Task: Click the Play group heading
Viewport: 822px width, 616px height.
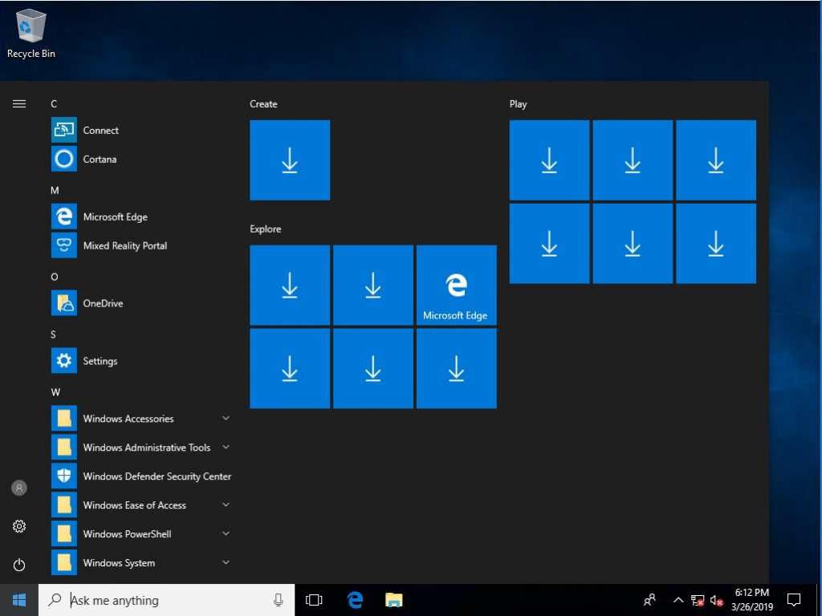Action: (518, 103)
